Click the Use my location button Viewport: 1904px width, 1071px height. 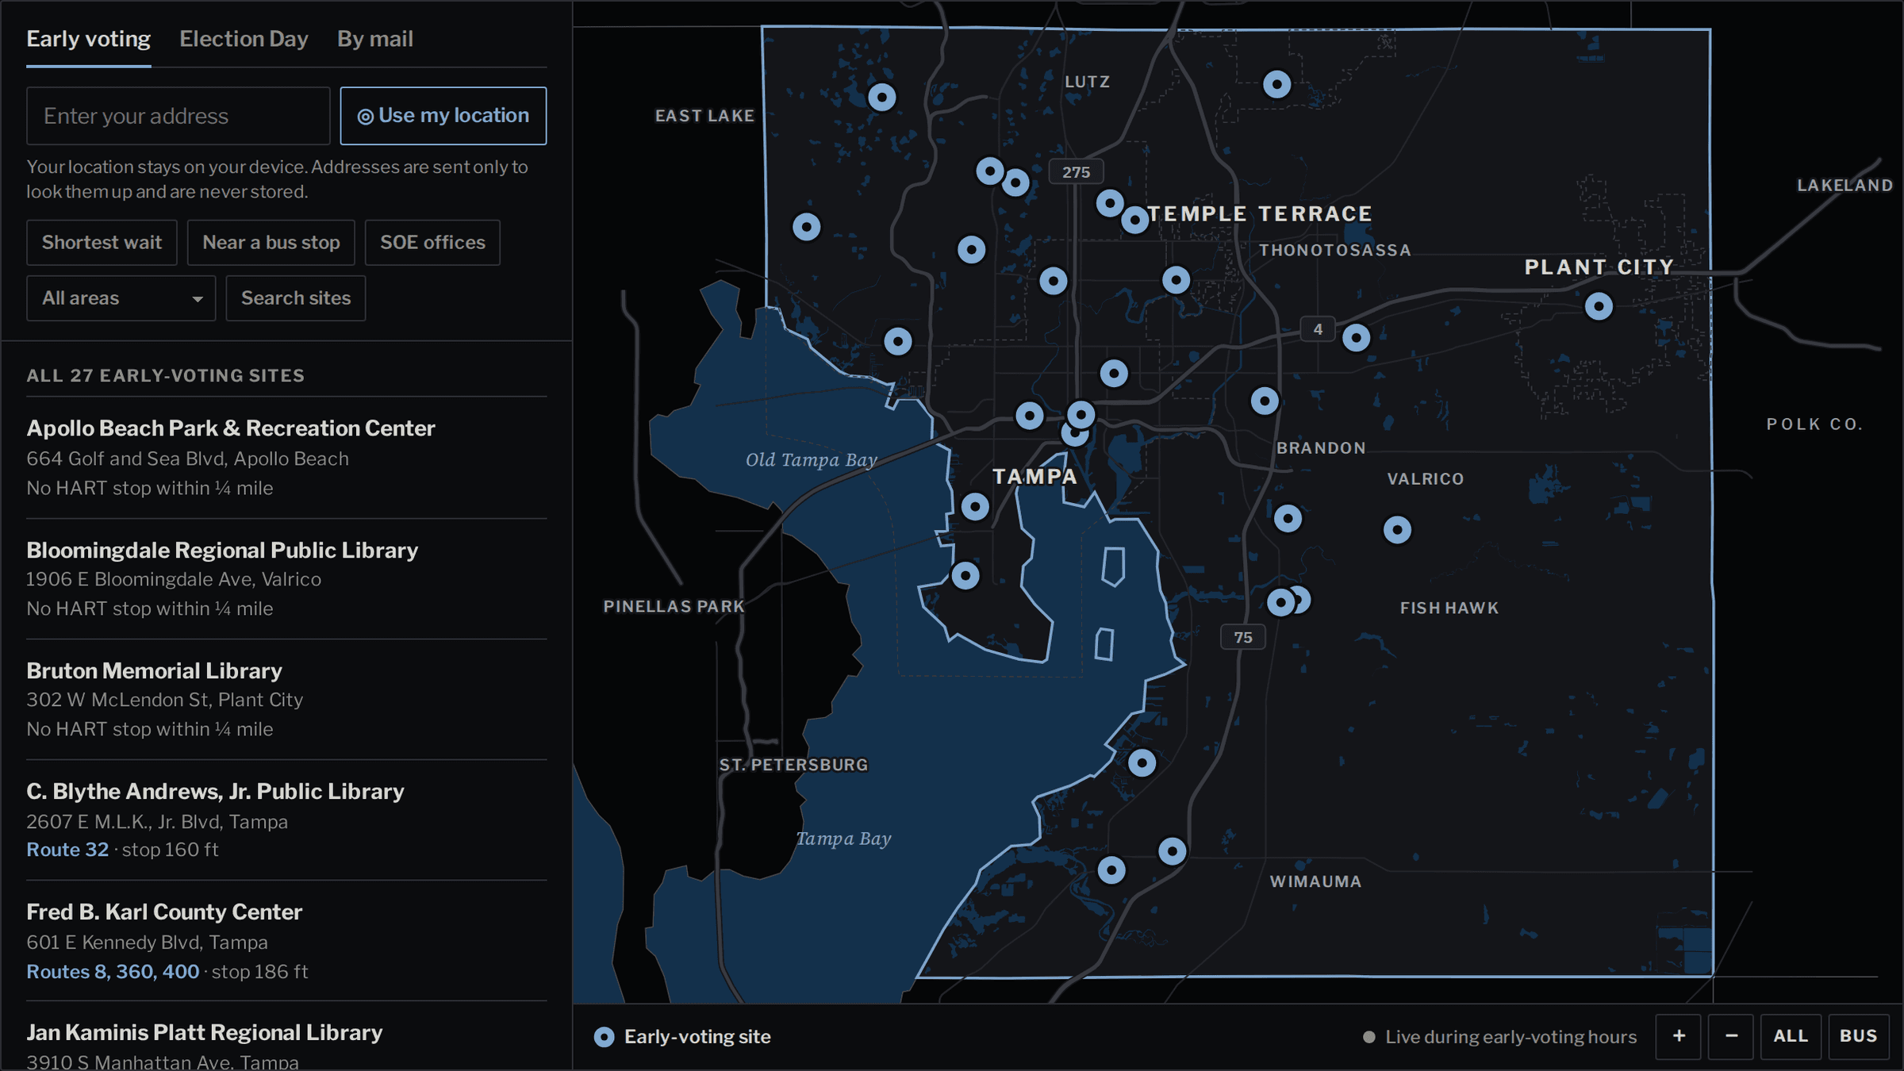pos(443,116)
